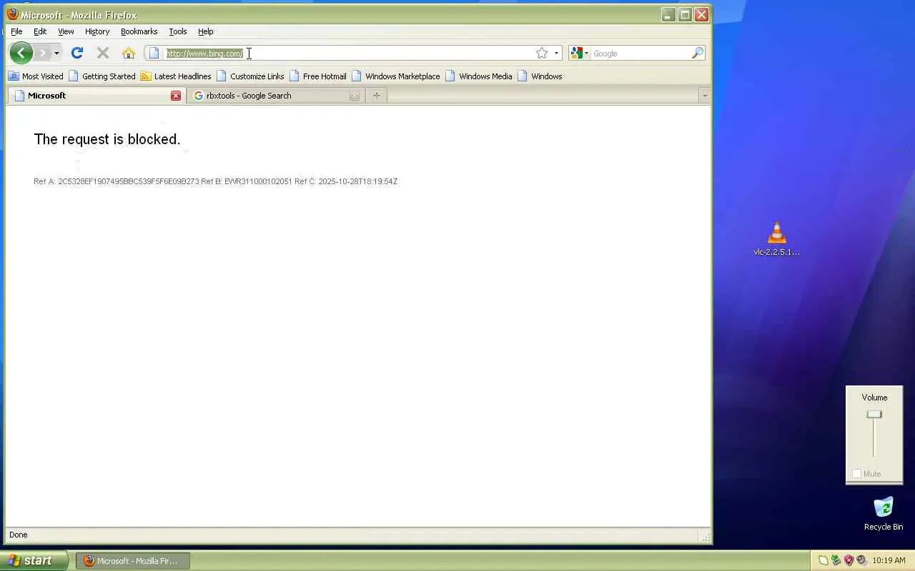The width and height of the screenshot is (915, 571).
Task: Open the Bookmarks menu
Action: click(139, 31)
